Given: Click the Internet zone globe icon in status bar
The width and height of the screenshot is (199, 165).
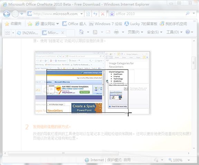Looking at the screenshot, I should 87,160.
